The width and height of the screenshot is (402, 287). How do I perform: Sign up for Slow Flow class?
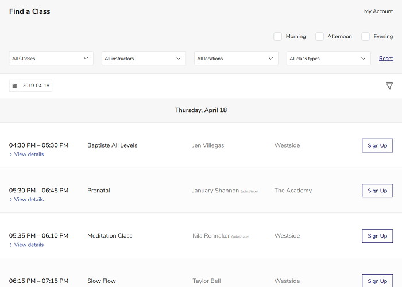pyautogui.click(x=377, y=281)
